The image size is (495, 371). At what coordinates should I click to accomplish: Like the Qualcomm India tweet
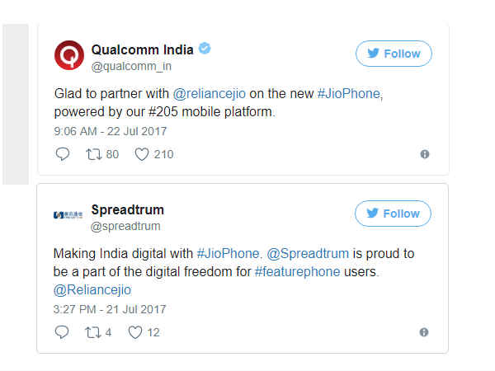[x=142, y=154]
